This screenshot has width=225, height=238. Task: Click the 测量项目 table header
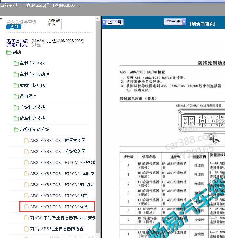click(199, 157)
